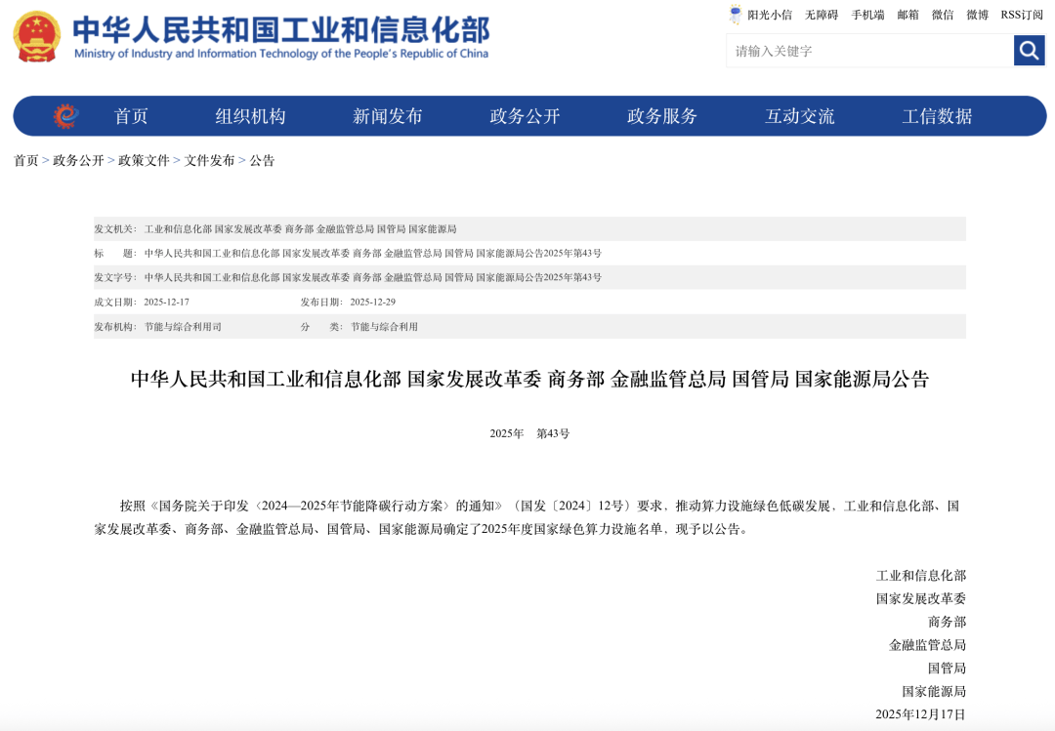Screen dimensions: 1055x731
Task: Open the 微信 link at top
Action: coord(943,15)
